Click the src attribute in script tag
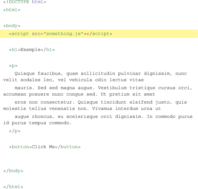Screen dimensions: 198x189 click(36, 34)
